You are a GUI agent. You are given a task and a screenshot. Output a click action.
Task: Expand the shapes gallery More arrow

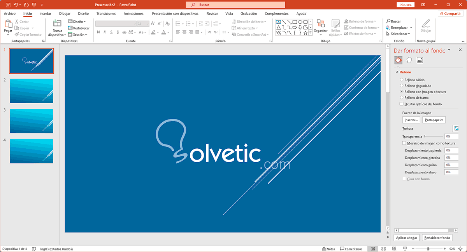311,33
